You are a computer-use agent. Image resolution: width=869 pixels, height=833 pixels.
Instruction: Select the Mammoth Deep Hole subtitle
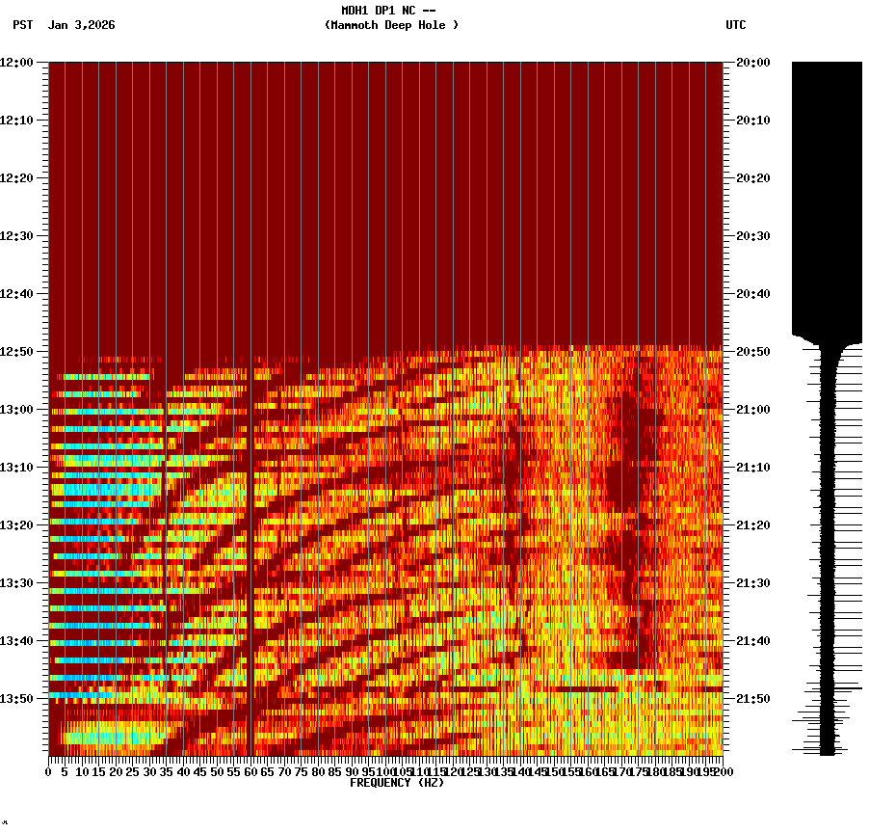[391, 26]
